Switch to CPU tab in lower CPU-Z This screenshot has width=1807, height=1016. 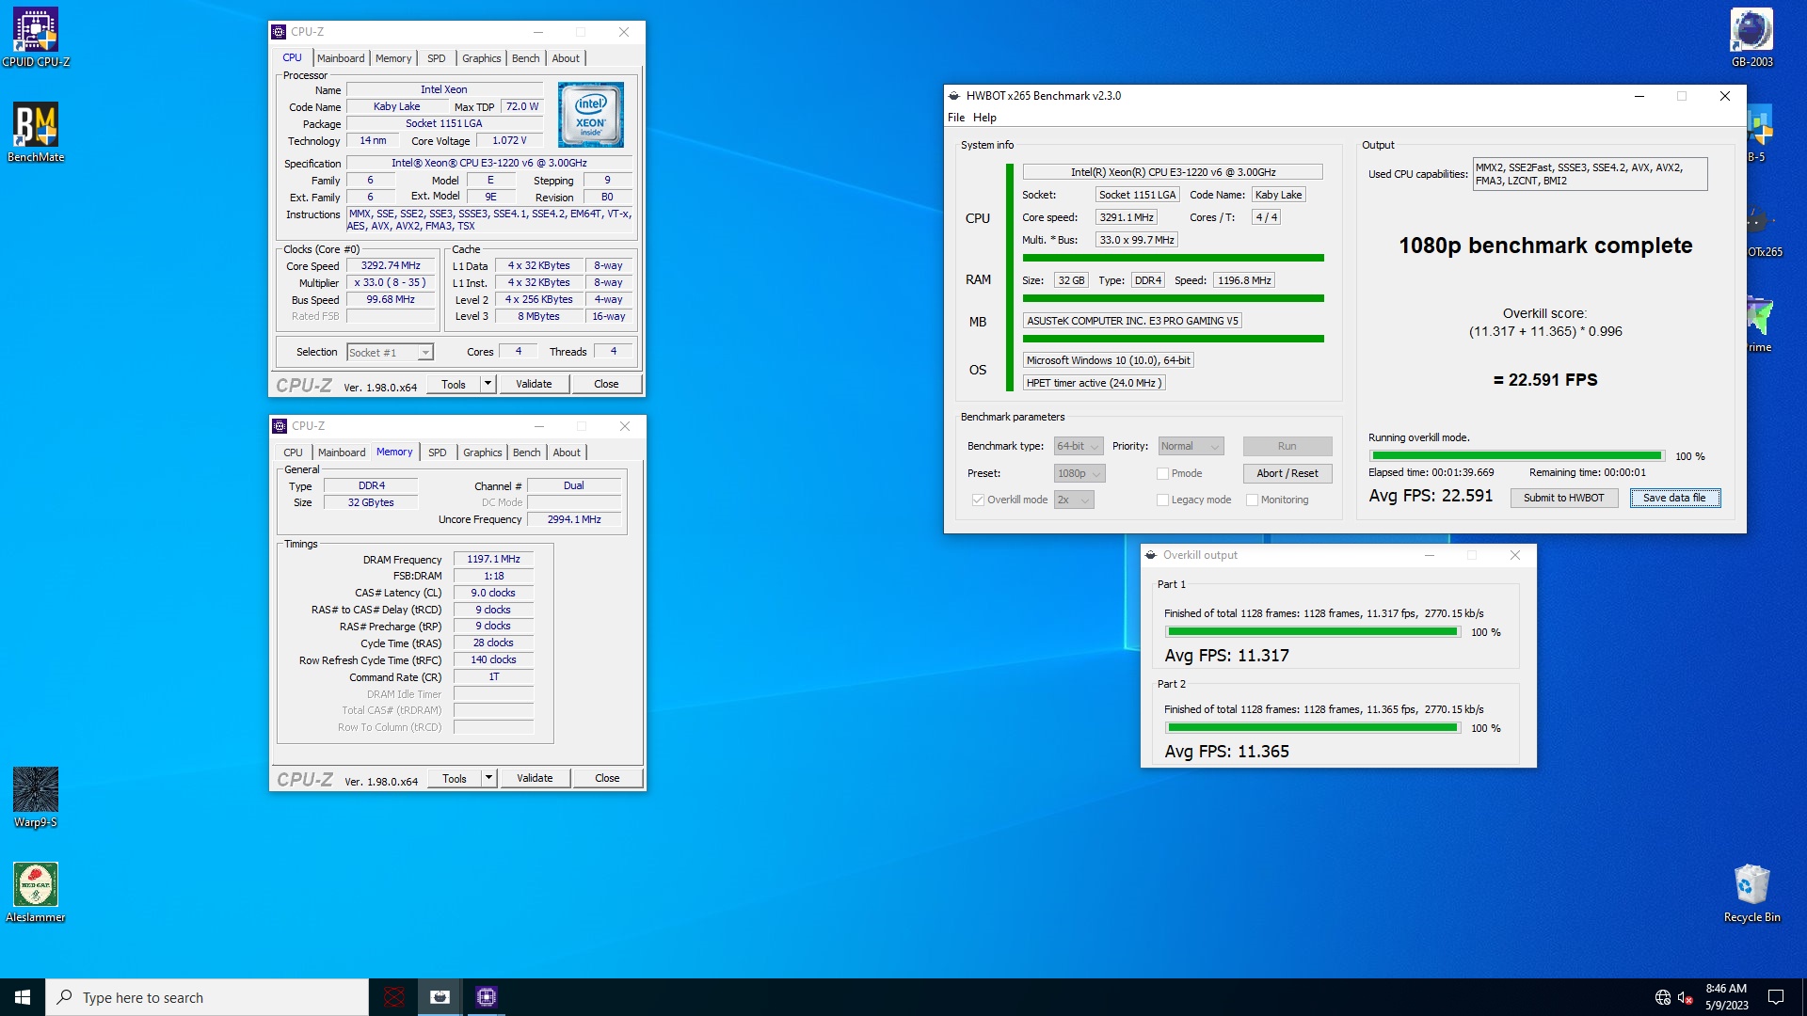(294, 452)
